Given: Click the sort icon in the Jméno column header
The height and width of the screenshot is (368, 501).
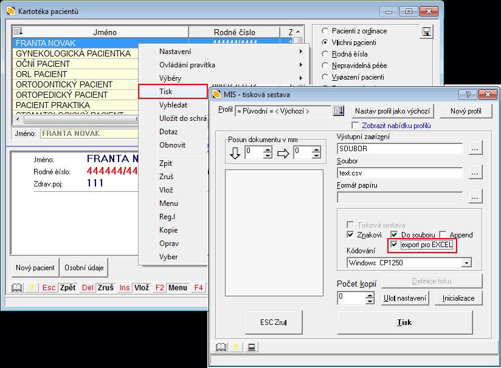Looking at the screenshot, I should click(x=18, y=32).
